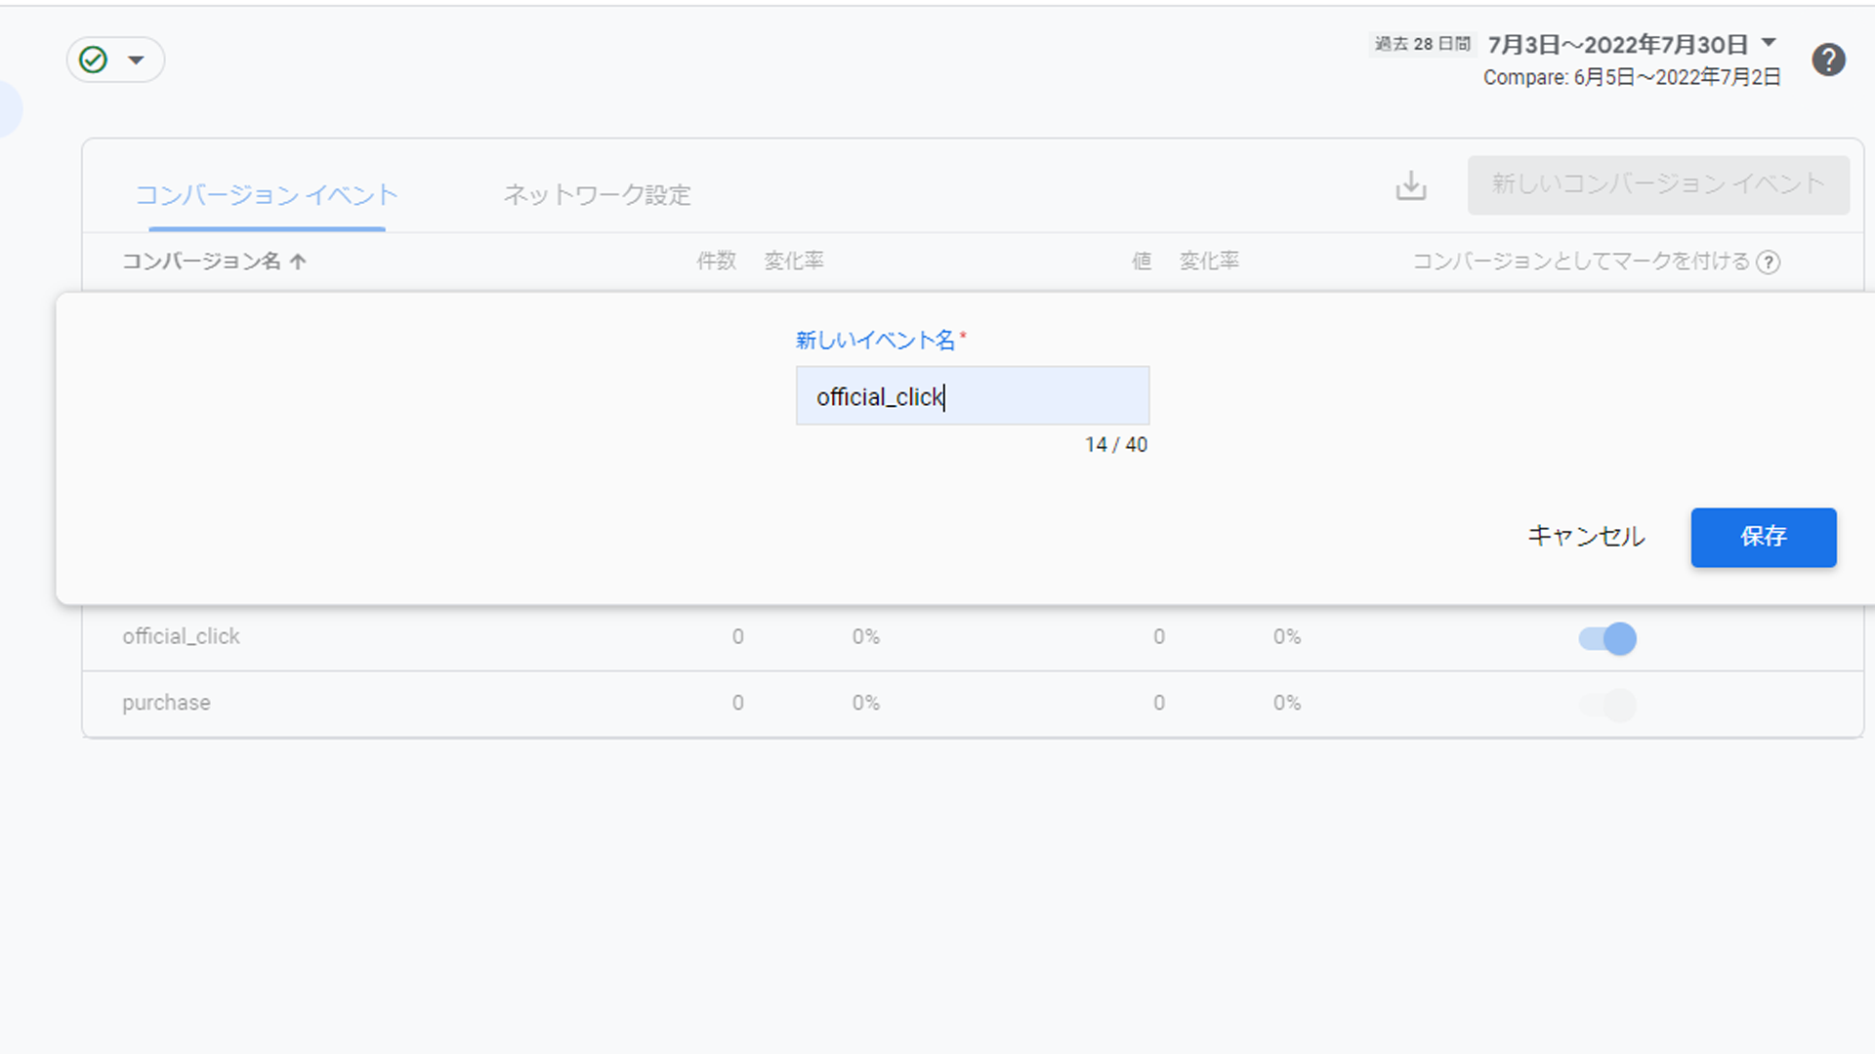Click the 保存 save button
Viewport: 1875px width, 1054px height.
click(1761, 538)
